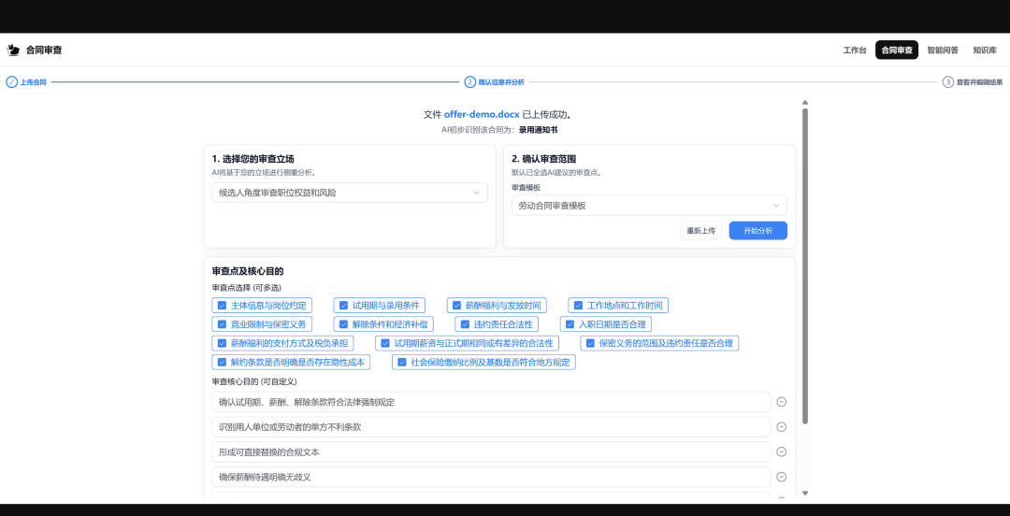This screenshot has height=516, width=1010.
Task: Uncheck 违约责任合法性
Action: [465, 324]
